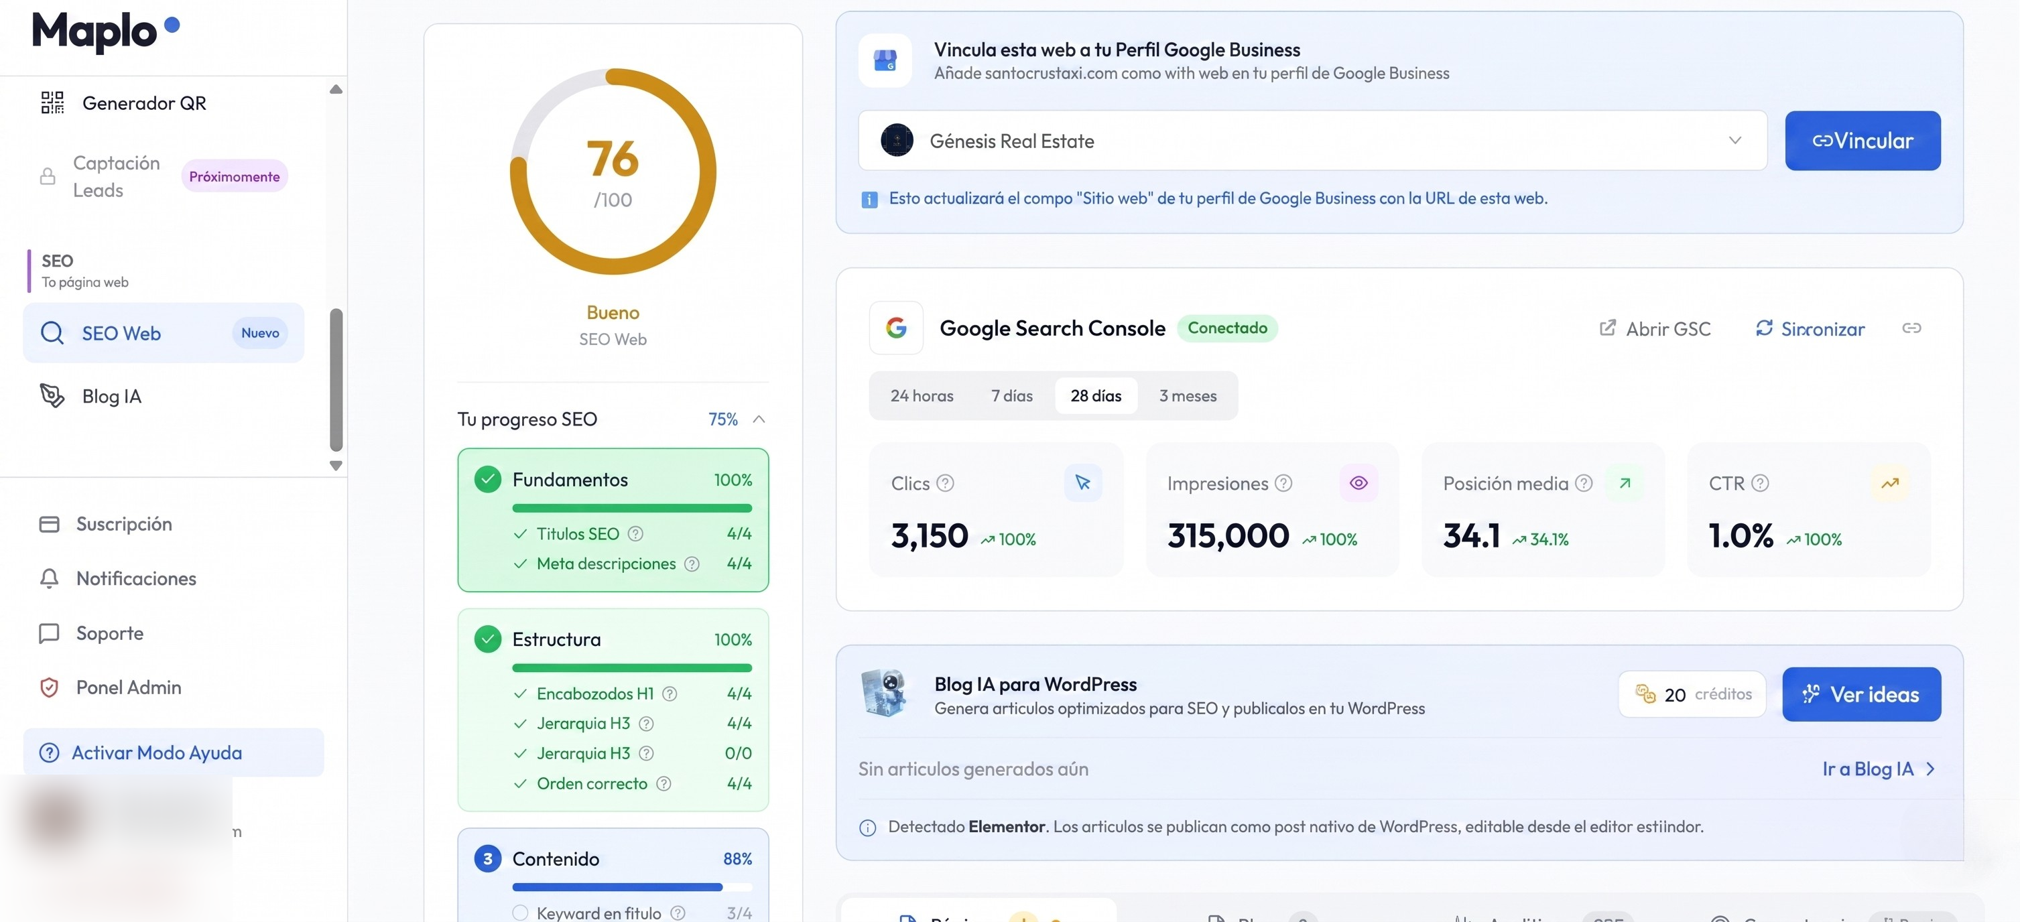The width and height of the screenshot is (2020, 922).
Task: Click Abrir GSC link
Action: [x=1655, y=328]
